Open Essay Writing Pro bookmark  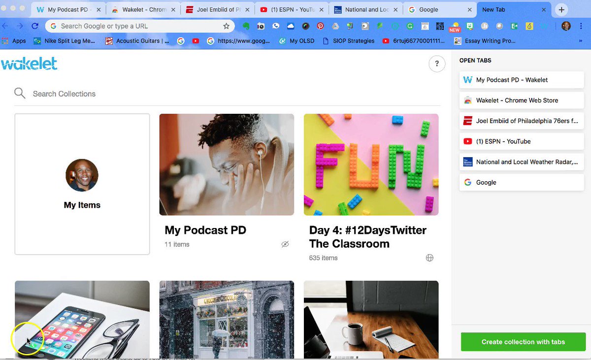click(x=484, y=41)
